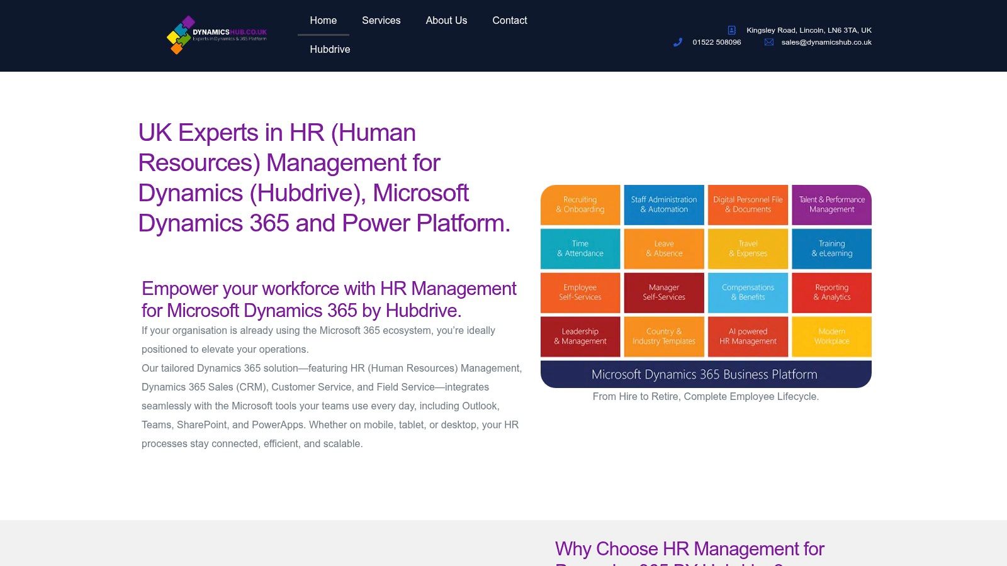Open the Services menu item
1007x566 pixels.
[381, 20]
